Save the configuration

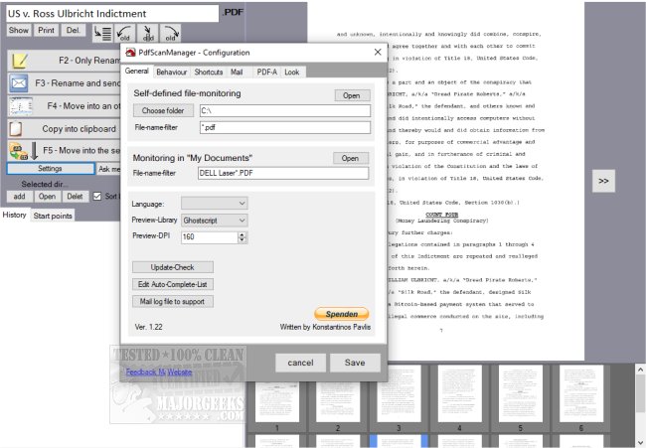pyautogui.click(x=355, y=363)
